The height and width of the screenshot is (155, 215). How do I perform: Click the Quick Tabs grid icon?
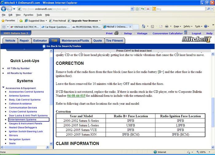[4, 27]
